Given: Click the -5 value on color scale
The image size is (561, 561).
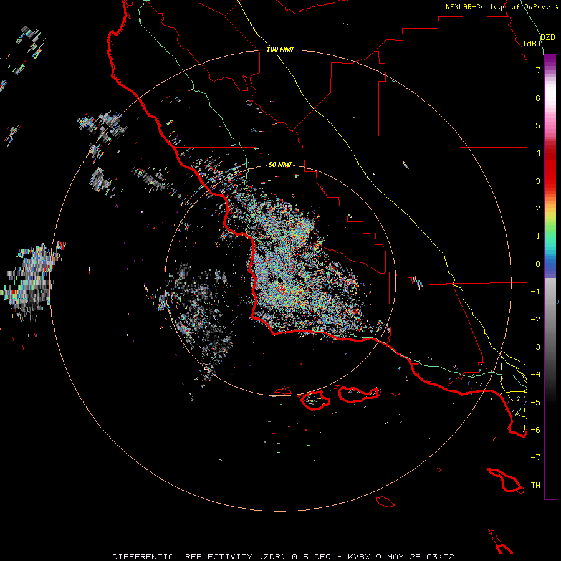Looking at the screenshot, I should [x=535, y=403].
